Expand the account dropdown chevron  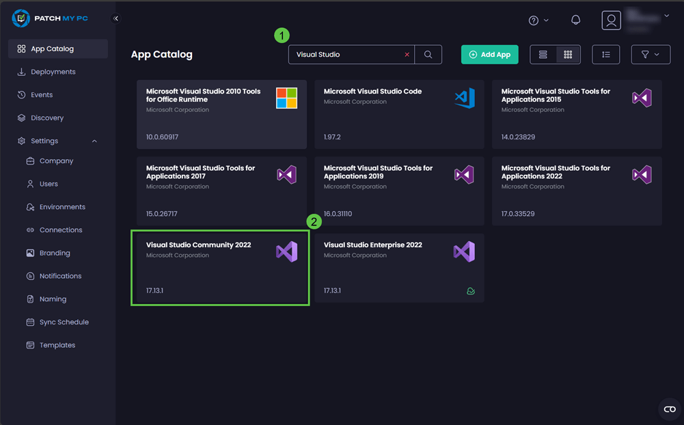click(x=666, y=16)
